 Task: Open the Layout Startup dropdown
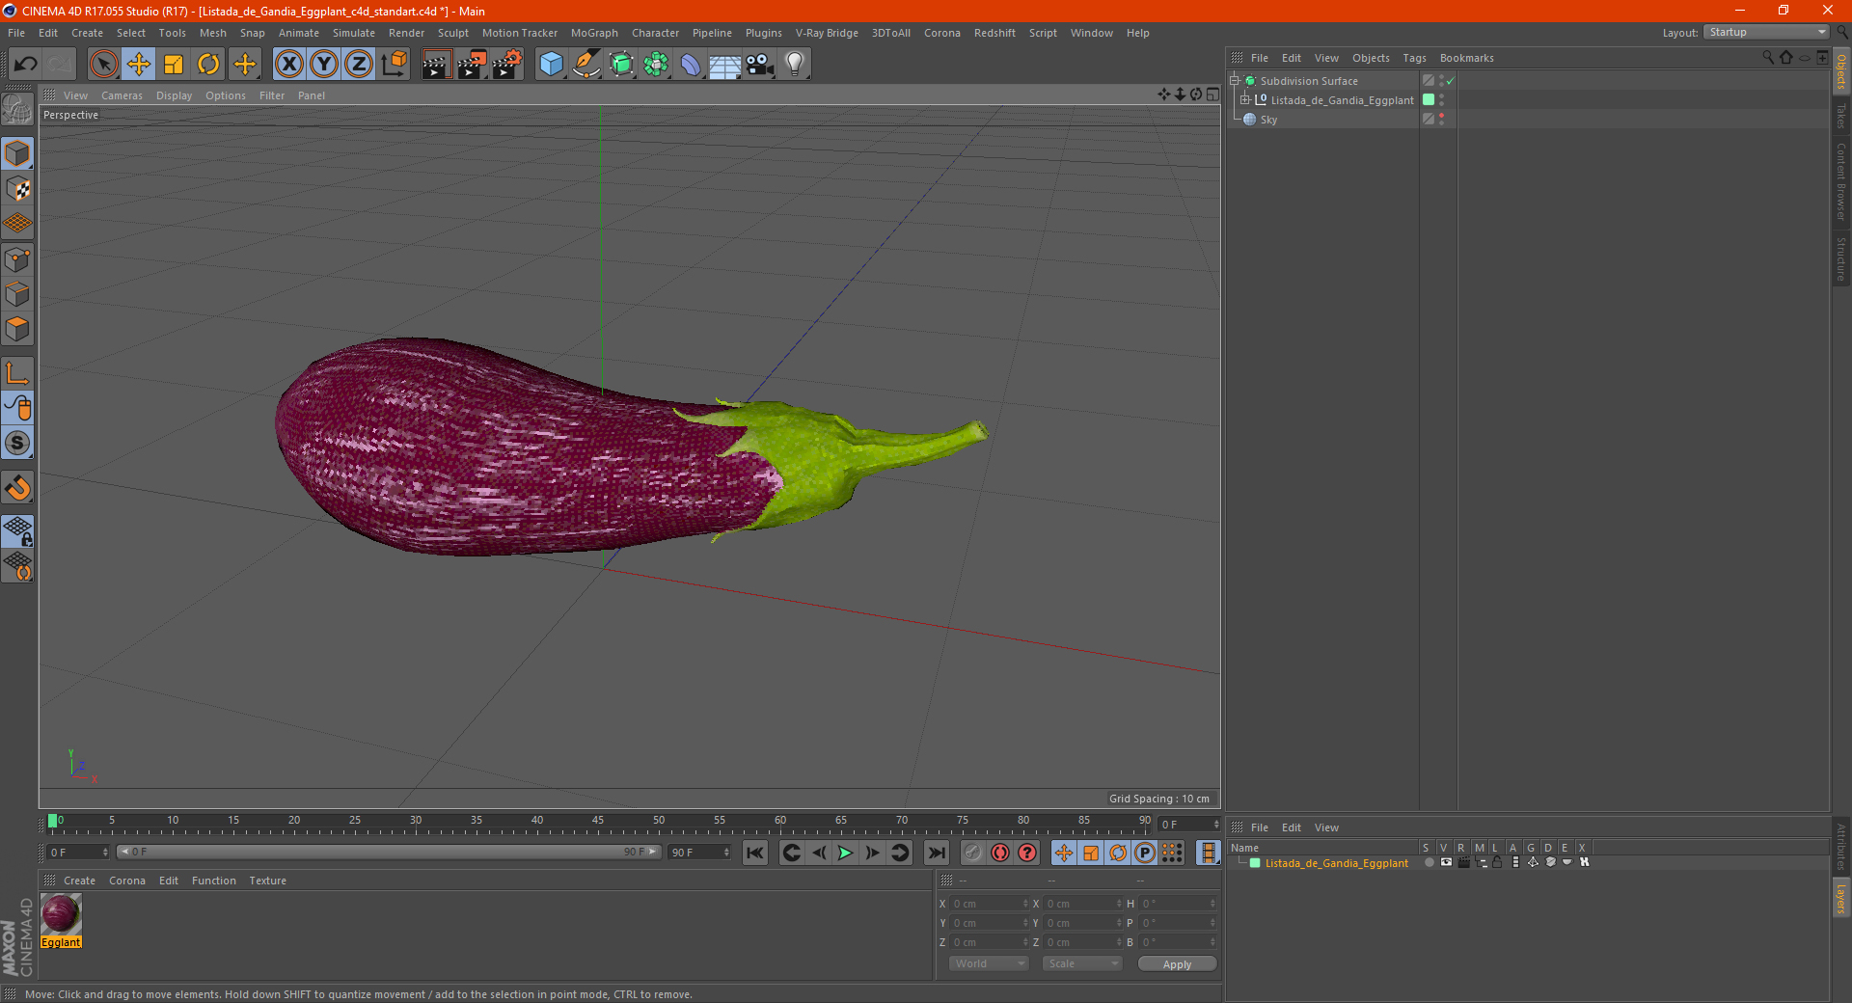(1767, 32)
